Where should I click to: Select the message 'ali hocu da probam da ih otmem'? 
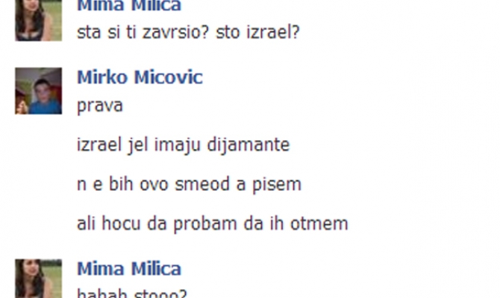(x=213, y=223)
